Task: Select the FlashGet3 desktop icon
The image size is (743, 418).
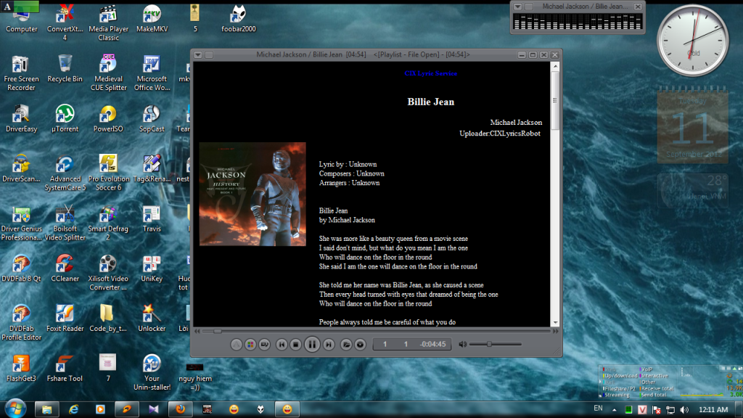Action: pyautogui.click(x=21, y=369)
